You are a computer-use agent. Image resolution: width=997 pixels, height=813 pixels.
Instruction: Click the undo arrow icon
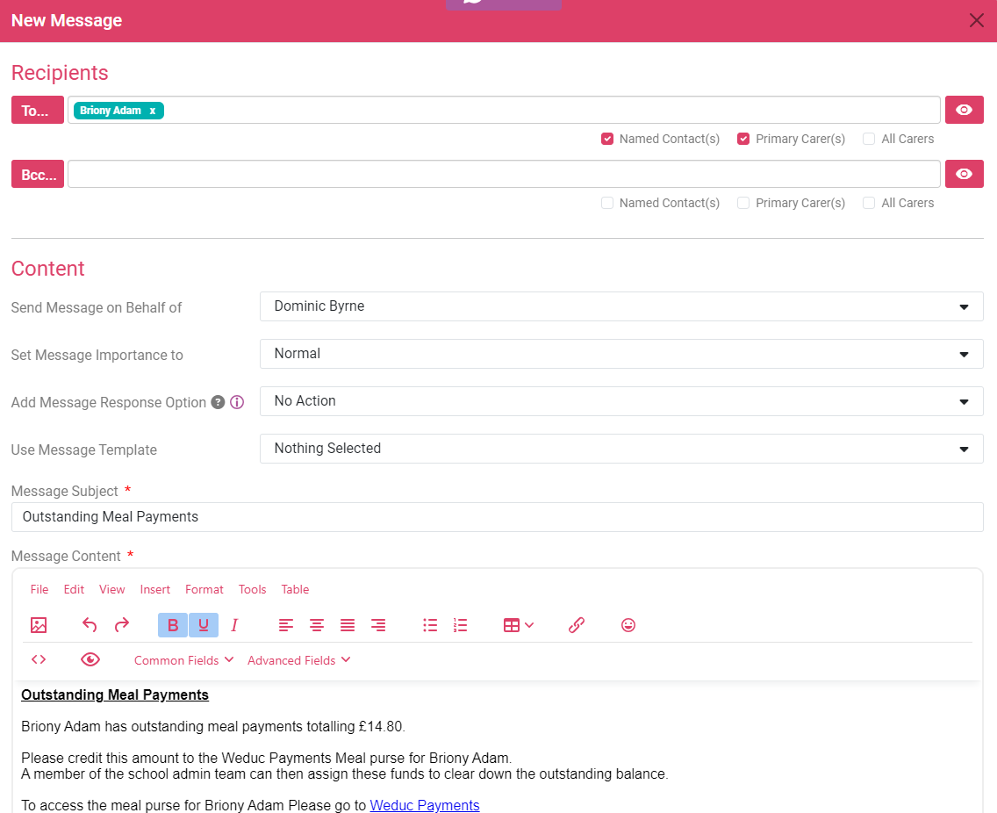(x=90, y=625)
